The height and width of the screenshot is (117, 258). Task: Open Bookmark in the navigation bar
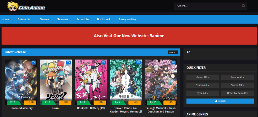[x=104, y=19]
